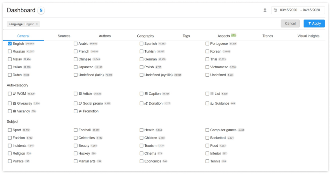Screen dimensions: 331x174
Task: Click the Promotion megaphone icon
Action: [x=80, y=111]
